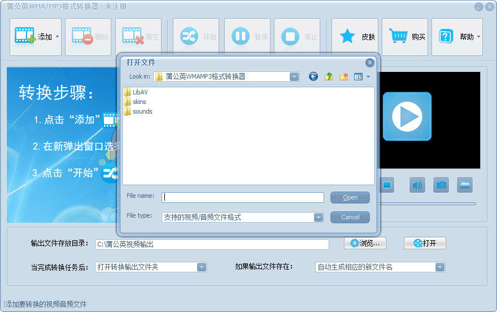Click the 打开 output folder button
Screen dimensions: 497x312
click(x=425, y=243)
